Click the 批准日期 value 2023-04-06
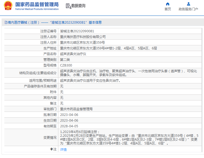Viewport: 204px width, 158px height. 69,115
